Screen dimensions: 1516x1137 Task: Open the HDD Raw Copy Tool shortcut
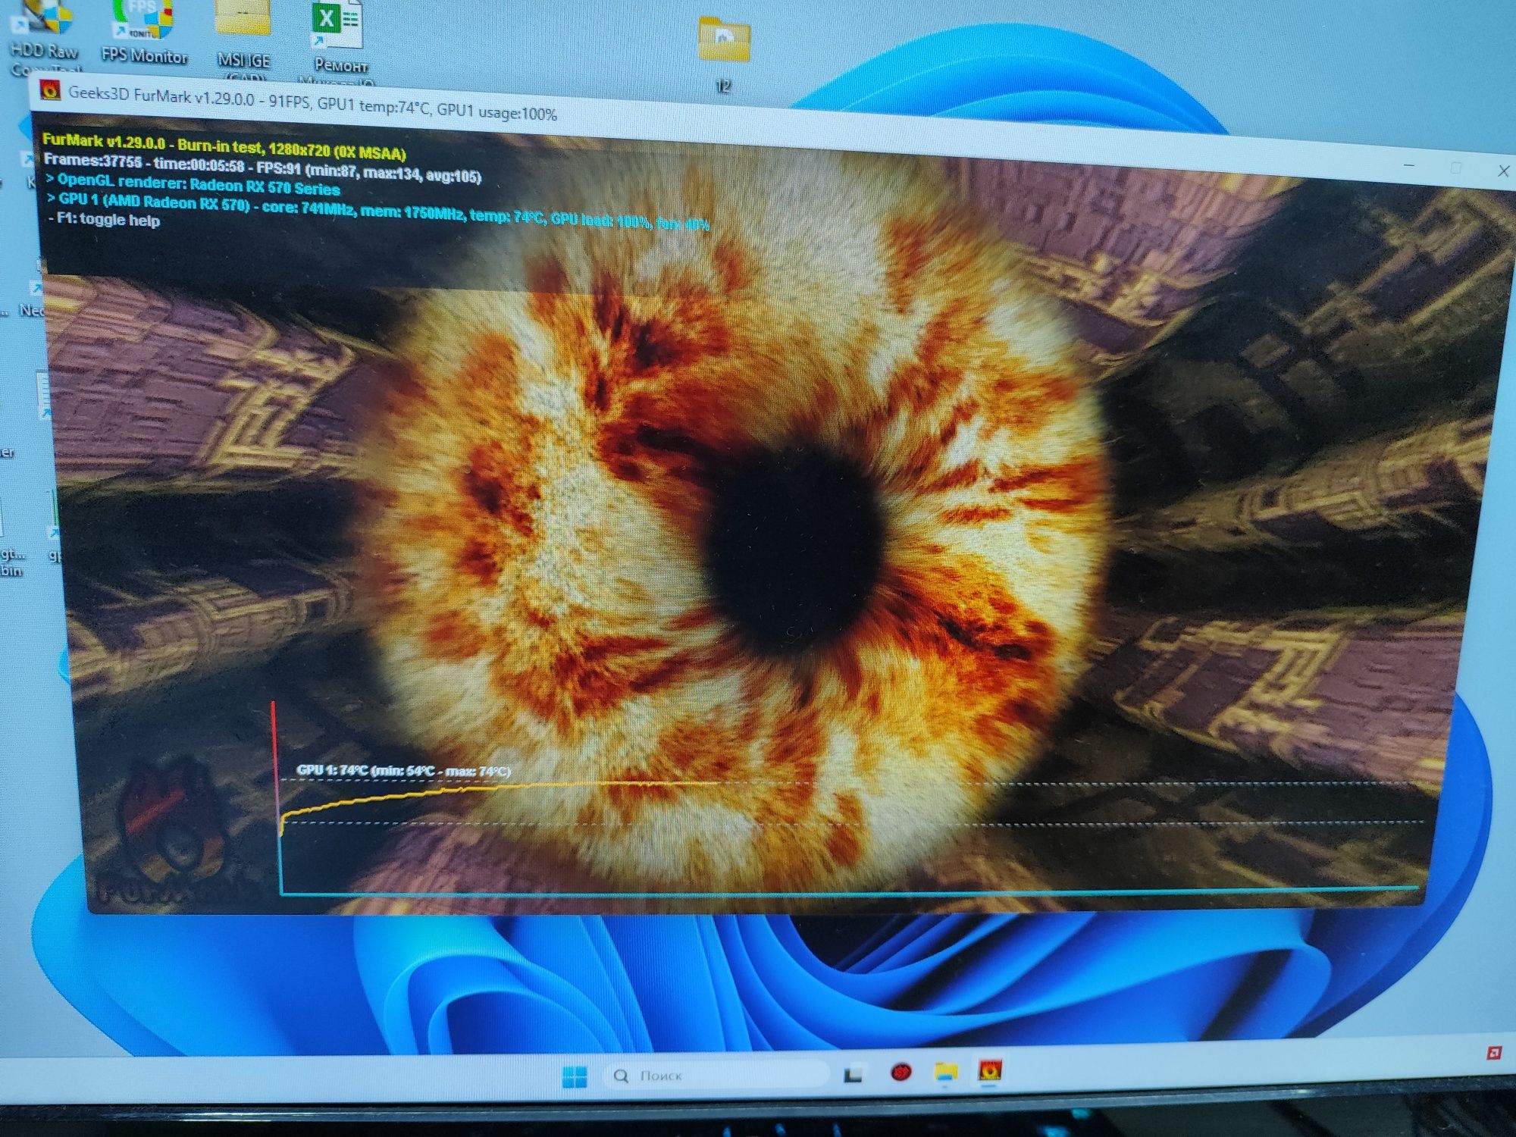tap(44, 36)
